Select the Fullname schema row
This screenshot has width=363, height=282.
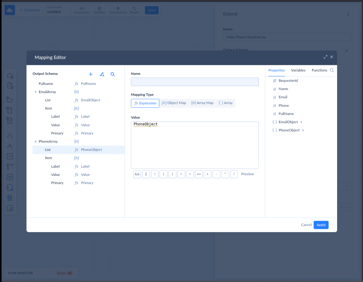78,84
